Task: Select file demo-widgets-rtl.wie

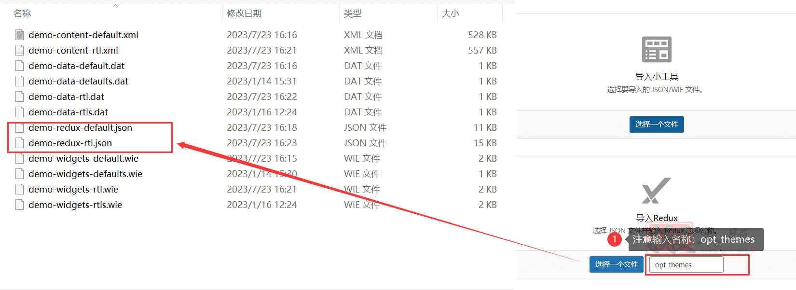Action: (73, 189)
